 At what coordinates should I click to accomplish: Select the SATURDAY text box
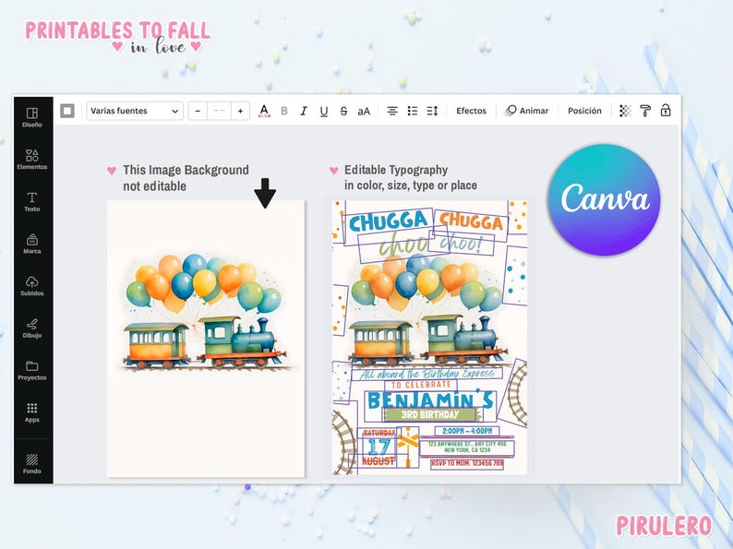(x=379, y=433)
